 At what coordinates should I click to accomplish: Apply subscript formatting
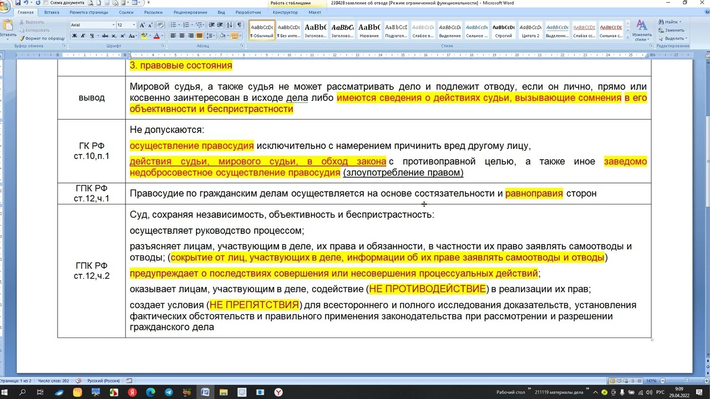pos(114,35)
